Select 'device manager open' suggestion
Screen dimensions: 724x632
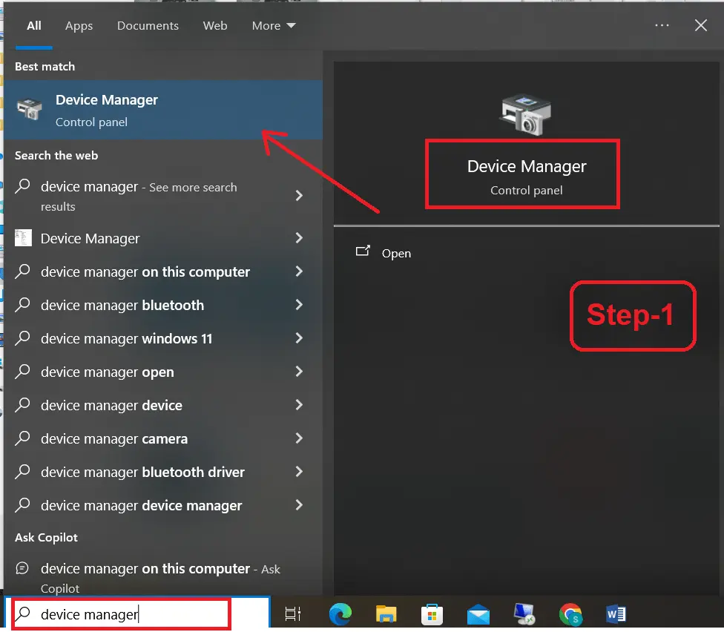coord(163,372)
